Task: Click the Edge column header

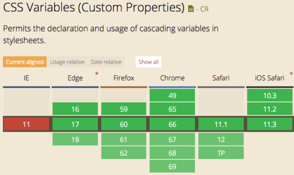Action: coord(75,78)
